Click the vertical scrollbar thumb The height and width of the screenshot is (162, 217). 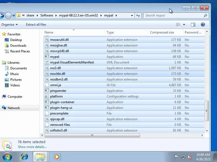tap(207, 111)
